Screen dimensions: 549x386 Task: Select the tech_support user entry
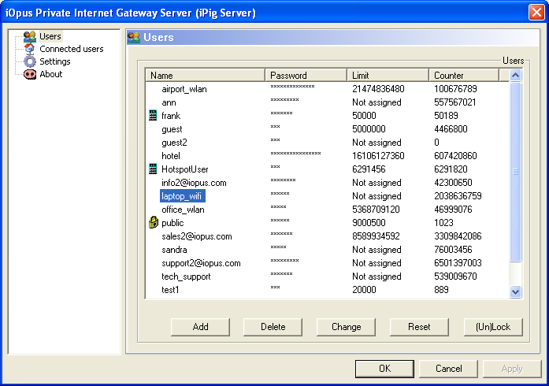(x=186, y=277)
